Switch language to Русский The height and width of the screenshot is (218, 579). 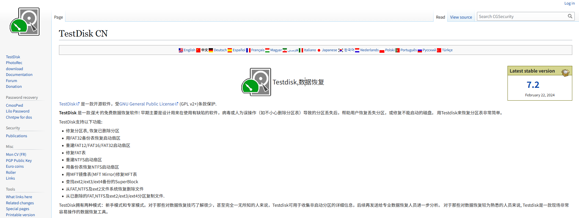(x=429, y=50)
